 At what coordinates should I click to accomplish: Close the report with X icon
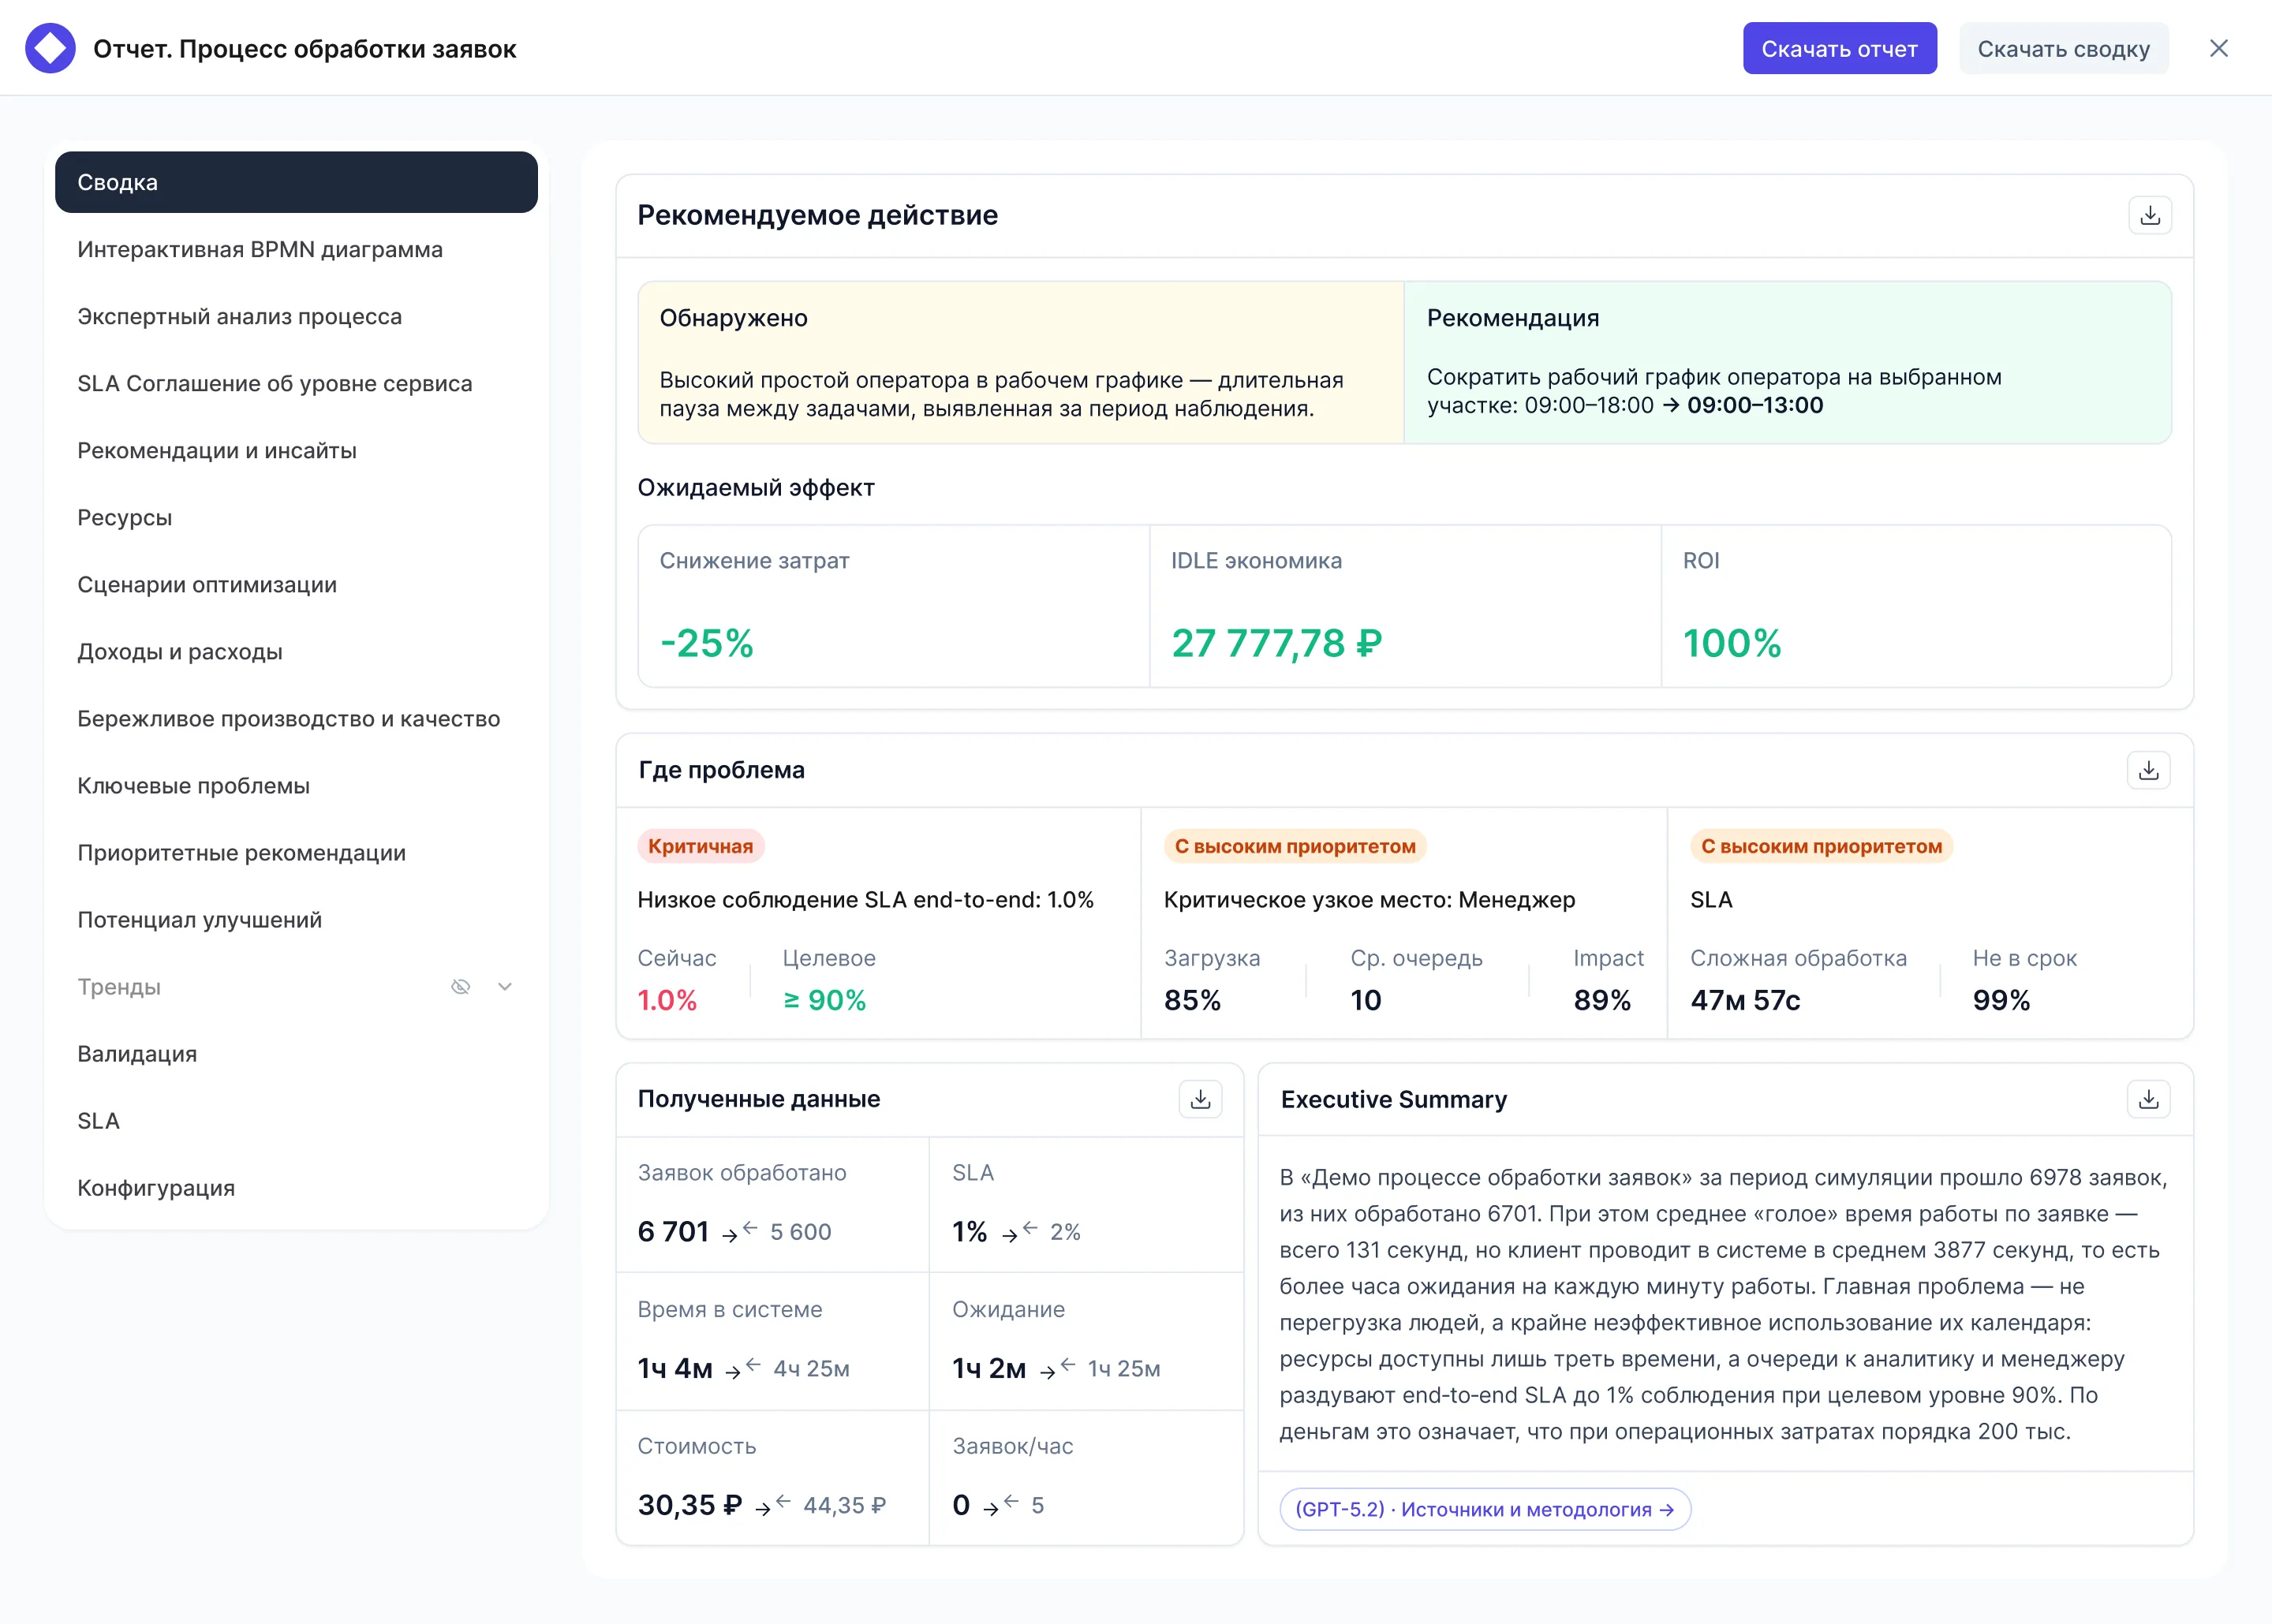tap(2218, 48)
